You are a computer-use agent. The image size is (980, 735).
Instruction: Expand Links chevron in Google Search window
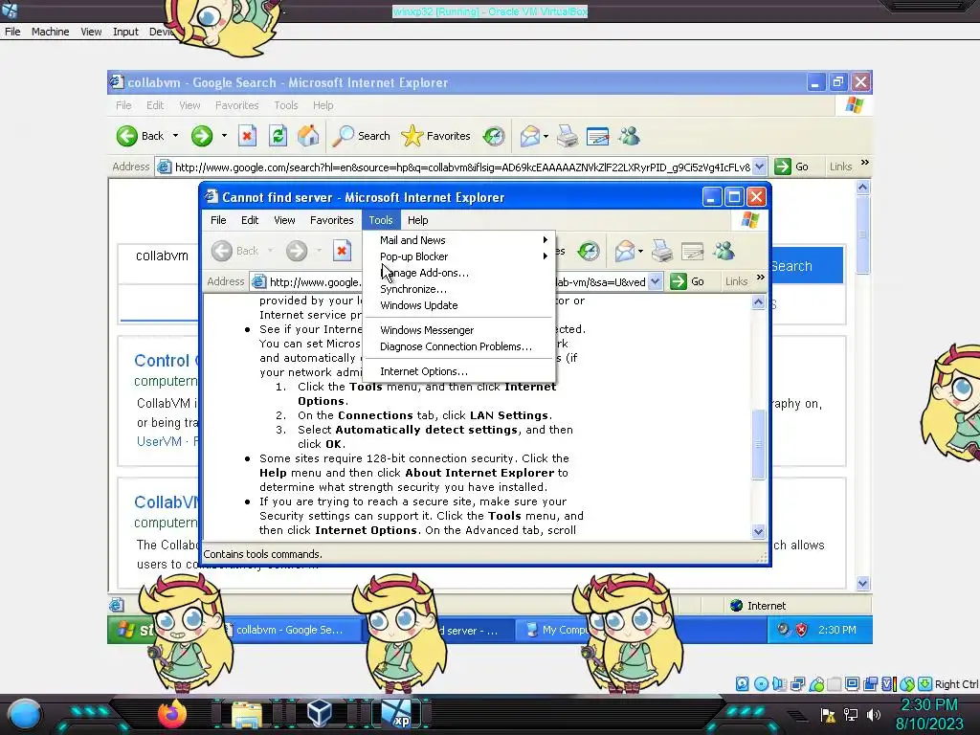coord(865,163)
